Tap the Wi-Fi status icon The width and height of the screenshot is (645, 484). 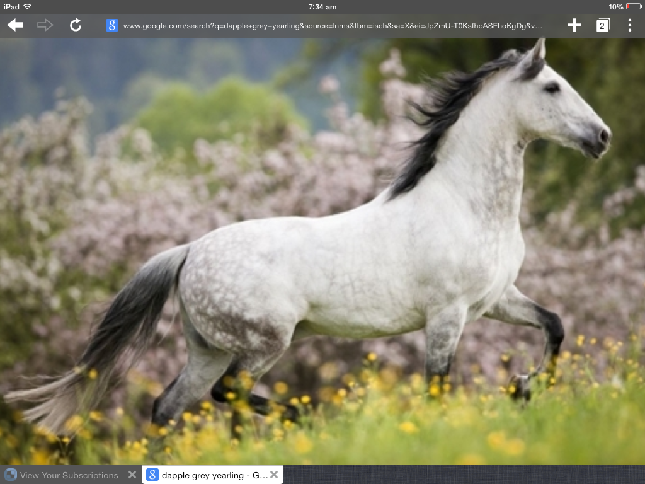tap(28, 6)
